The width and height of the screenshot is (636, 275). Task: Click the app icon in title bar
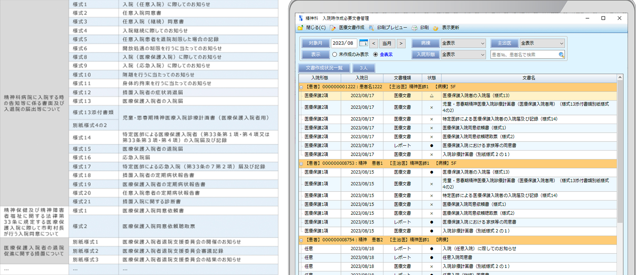click(x=301, y=18)
